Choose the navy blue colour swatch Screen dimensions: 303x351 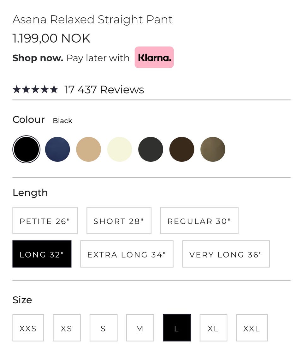[x=57, y=149]
